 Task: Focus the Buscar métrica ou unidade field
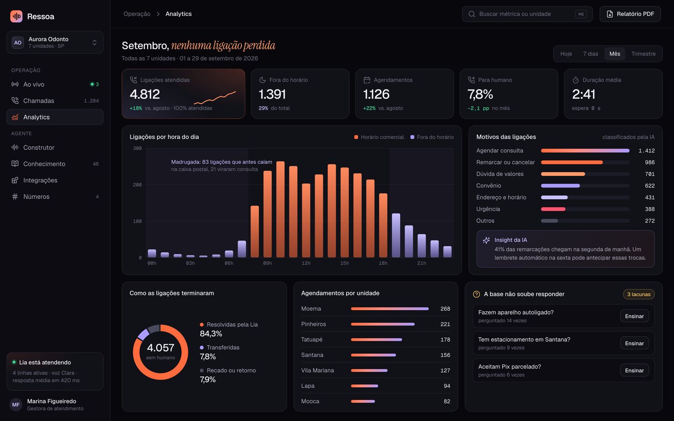527,14
